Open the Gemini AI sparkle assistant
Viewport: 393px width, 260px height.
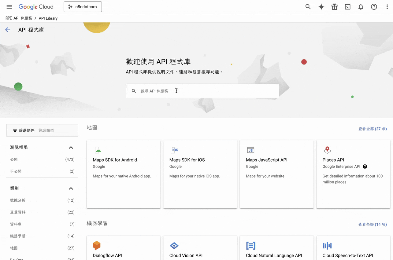point(321,7)
